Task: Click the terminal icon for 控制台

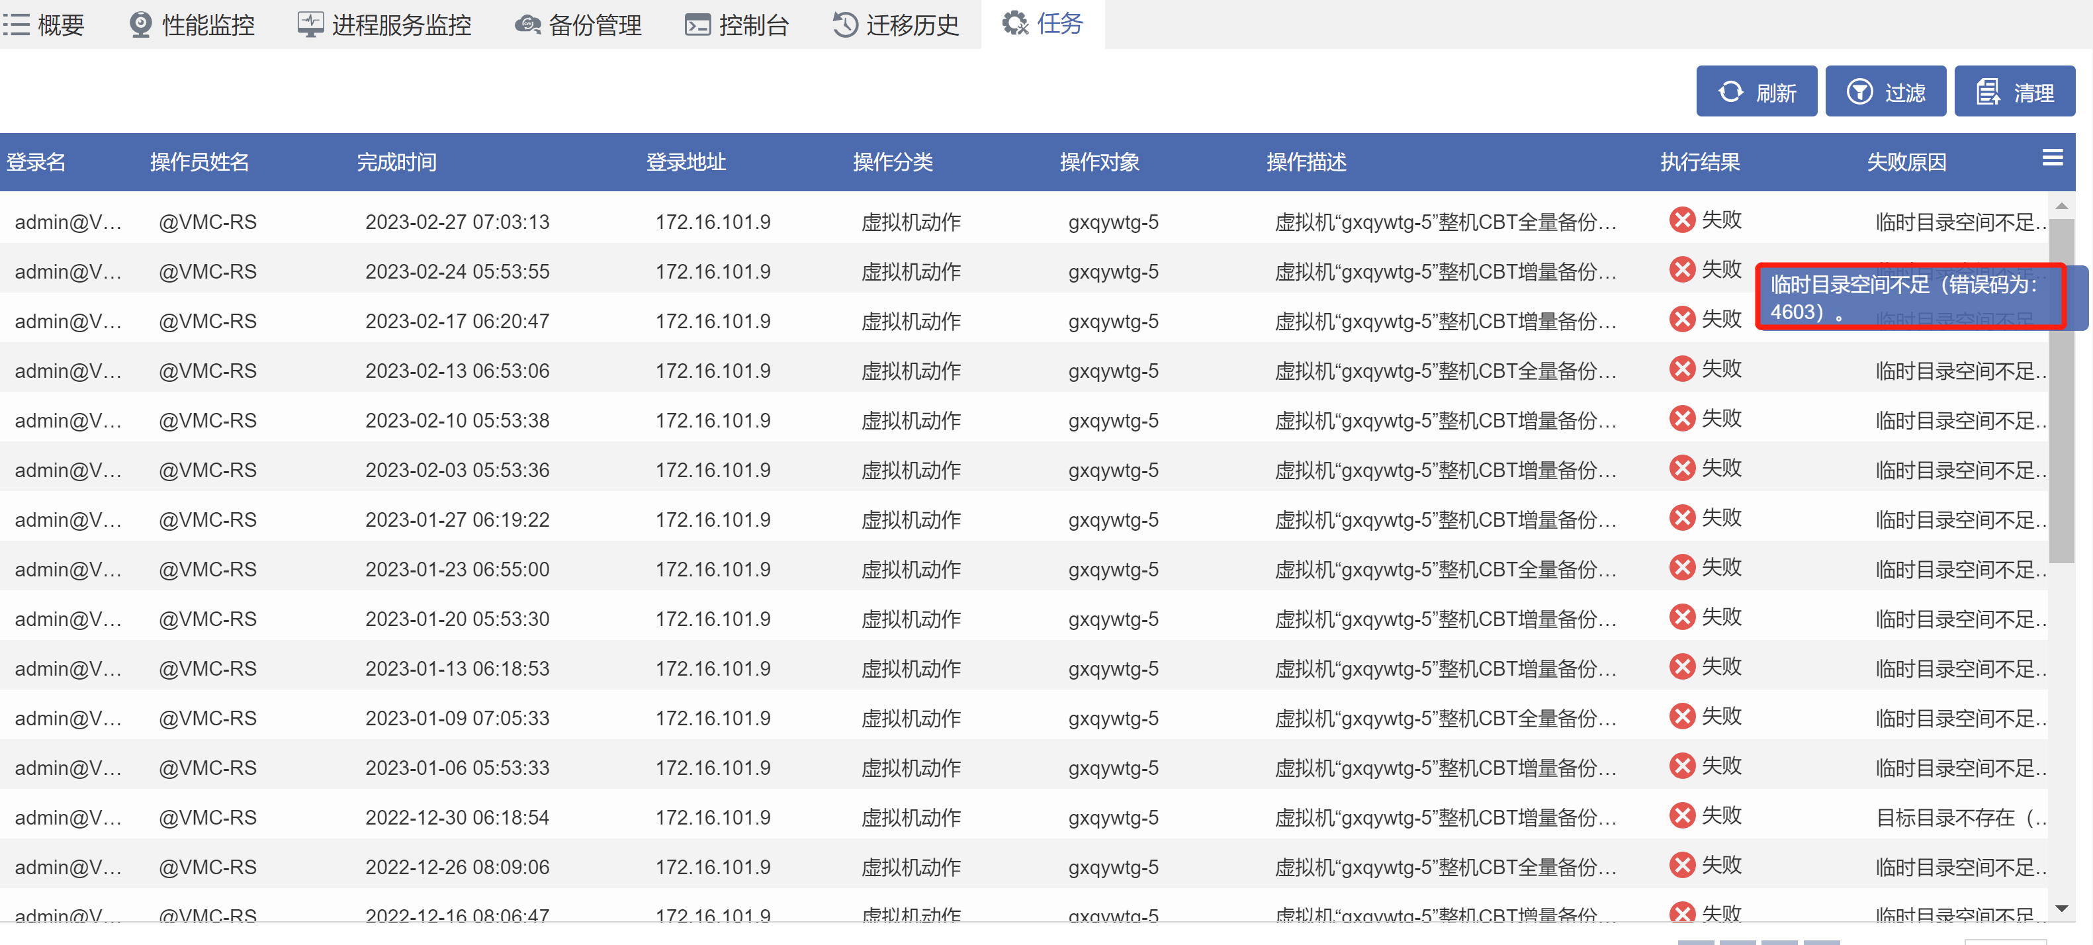Action: click(x=697, y=25)
